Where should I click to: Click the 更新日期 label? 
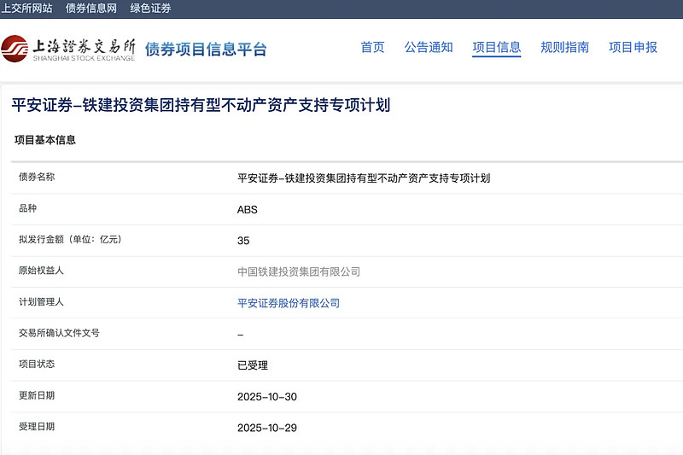(37, 395)
